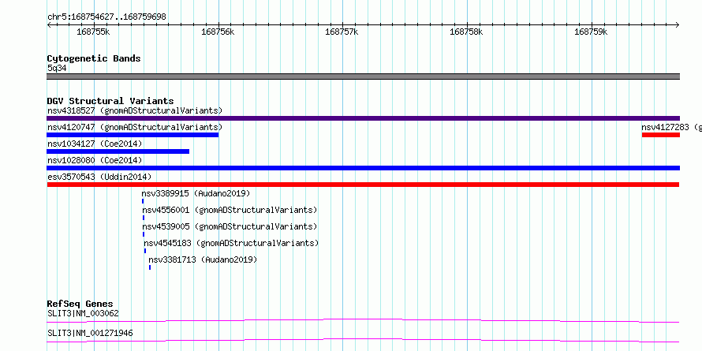This screenshot has width=702, height=351.
Task: Click the RefSeq Genes track heading
Action: (80, 304)
